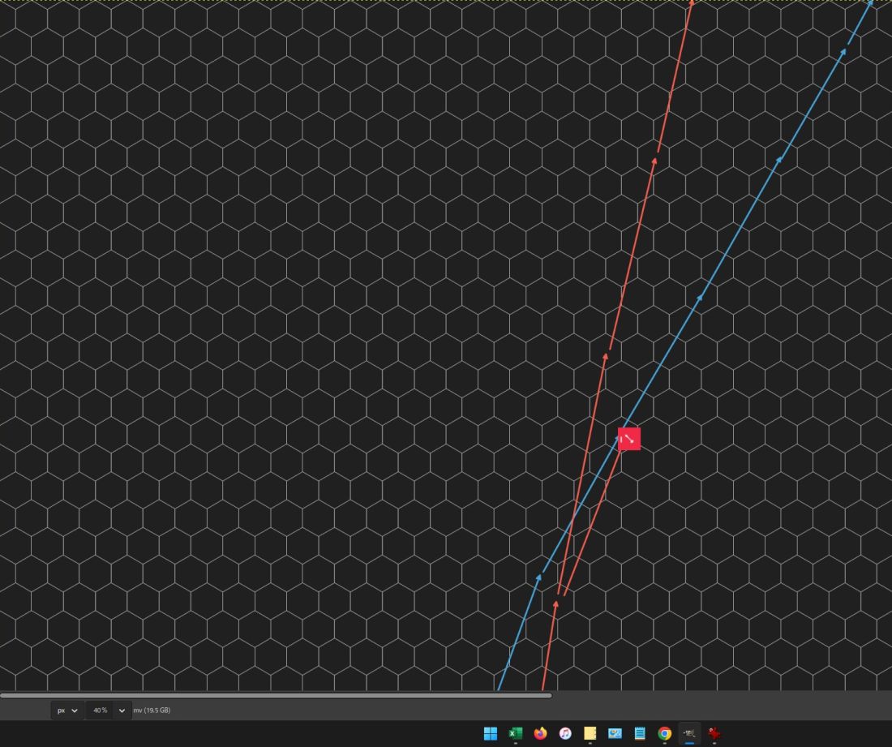Screen dimensions: 892x747
Task: Click the lowest red arrowhead on the canvas
Action: [x=556, y=603]
